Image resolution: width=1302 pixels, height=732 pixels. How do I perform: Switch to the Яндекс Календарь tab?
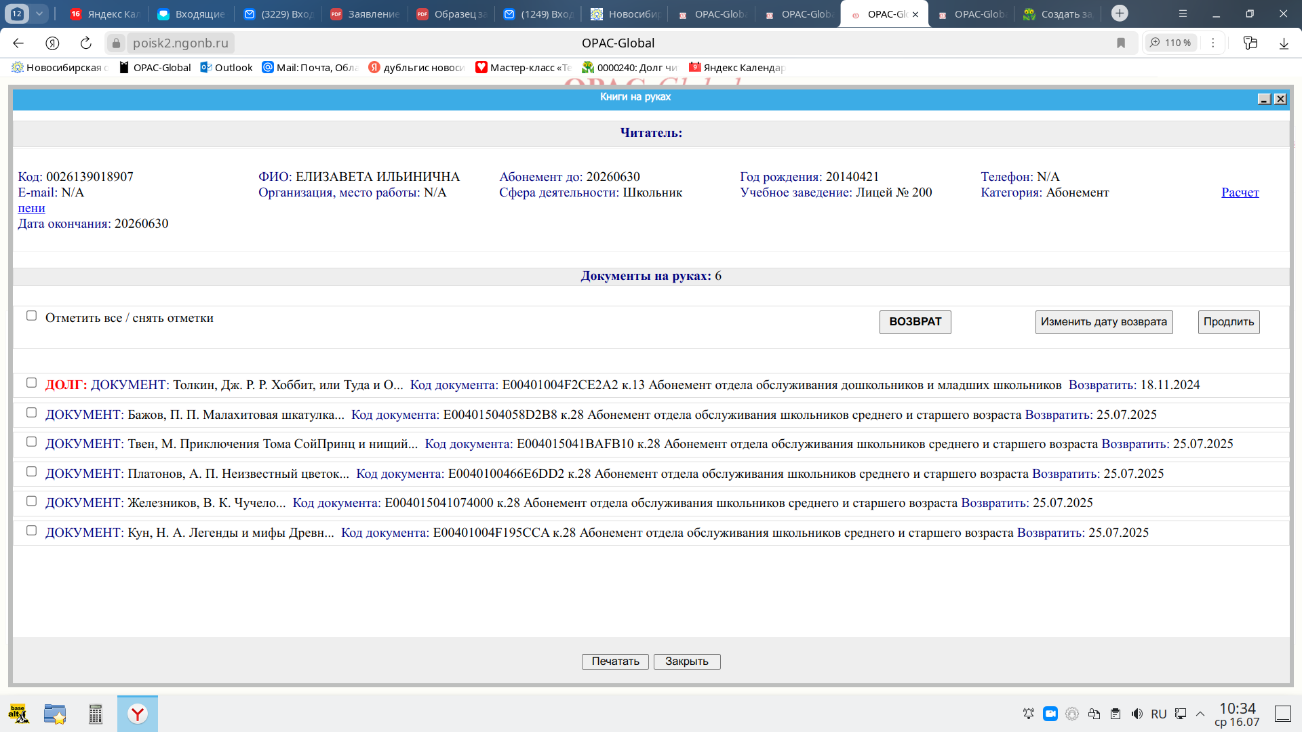105,14
